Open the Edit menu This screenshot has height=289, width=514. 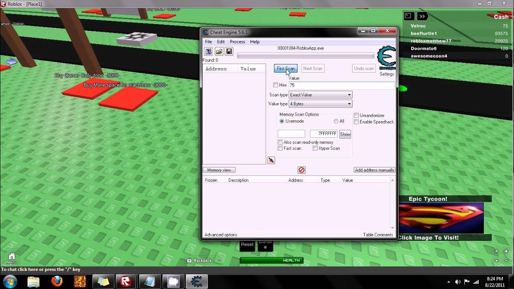[221, 42]
